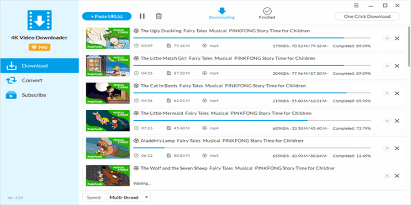Screen dimensions: 411x205
Task: Click film reel icon beside Ugly Duckling title
Action: click(x=136, y=31)
